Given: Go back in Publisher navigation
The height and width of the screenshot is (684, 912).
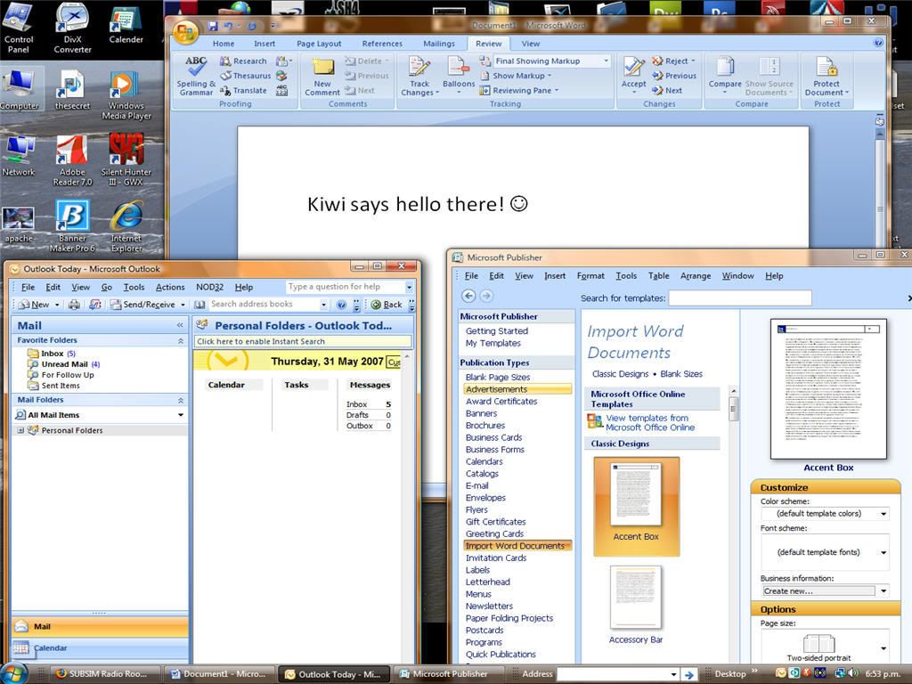Looking at the screenshot, I should [x=468, y=296].
